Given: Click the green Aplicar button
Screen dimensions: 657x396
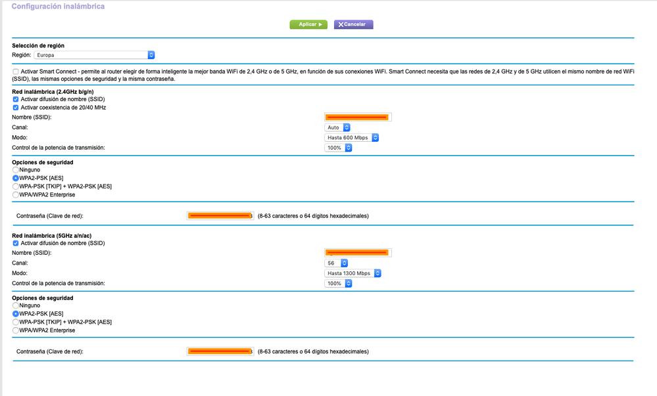Looking at the screenshot, I should pos(308,24).
